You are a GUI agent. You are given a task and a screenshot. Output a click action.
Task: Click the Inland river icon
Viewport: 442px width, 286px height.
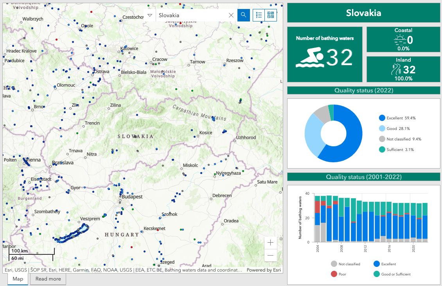[x=397, y=70]
